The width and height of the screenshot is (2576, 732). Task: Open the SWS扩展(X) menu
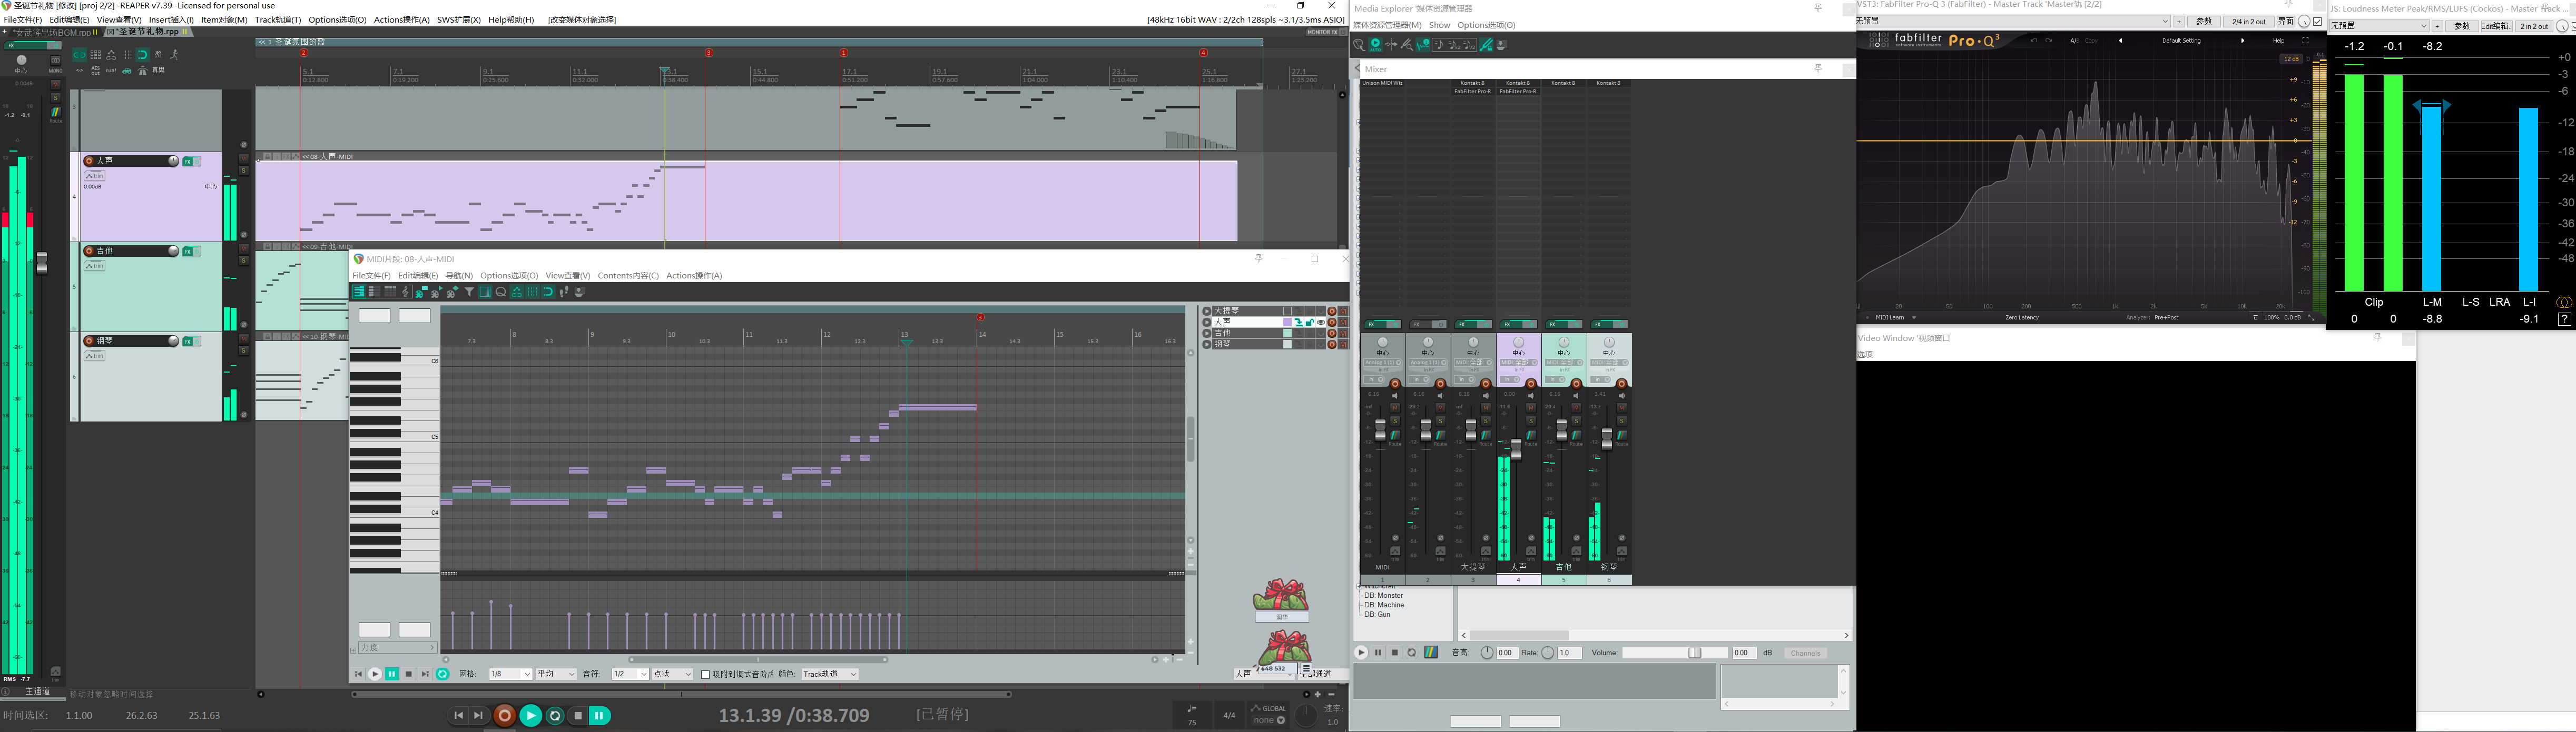coord(459,20)
